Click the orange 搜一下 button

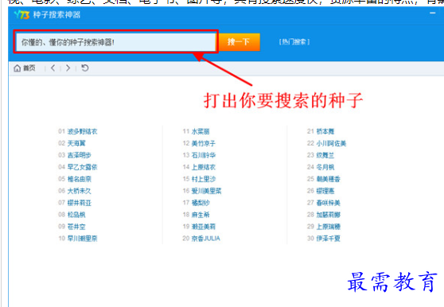tap(240, 42)
